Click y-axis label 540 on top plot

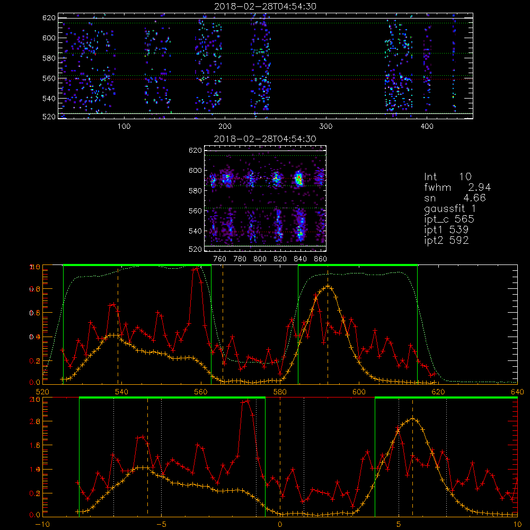(x=49, y=99)
